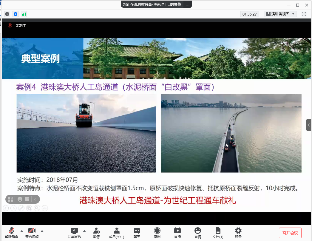
Task: Open the menu icon on screen-share title pill
Action: point(188,4)
